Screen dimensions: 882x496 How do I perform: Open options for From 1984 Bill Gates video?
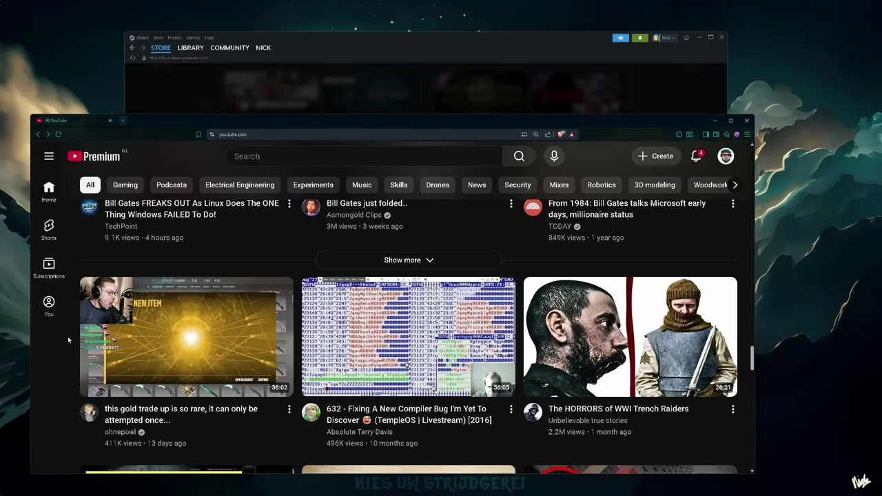(x=733, y=204)
